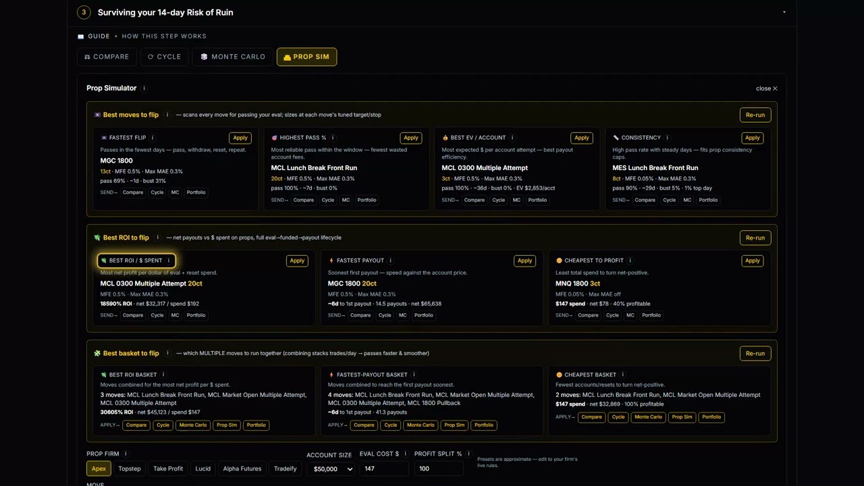Image resolution: width=864 pixels, height=486 pixels.
Task: Collapse the Surviving your 14-day Risk section
Action: tap(784, 12)
